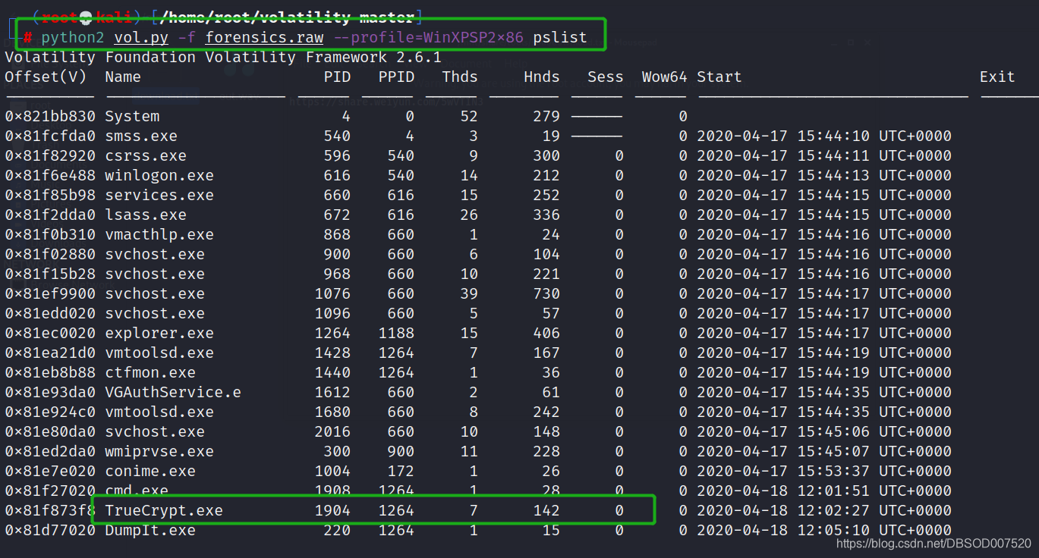Click the vol.py script name in the command
Screen dimensions: 1039x558
coord(141,37)
